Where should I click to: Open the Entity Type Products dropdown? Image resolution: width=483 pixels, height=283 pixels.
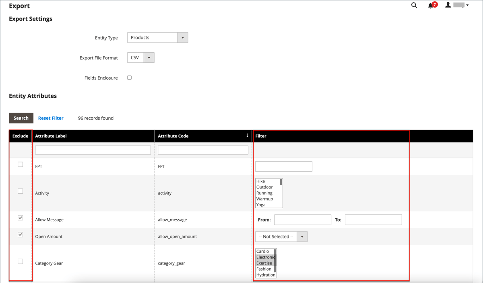[153, 37]
